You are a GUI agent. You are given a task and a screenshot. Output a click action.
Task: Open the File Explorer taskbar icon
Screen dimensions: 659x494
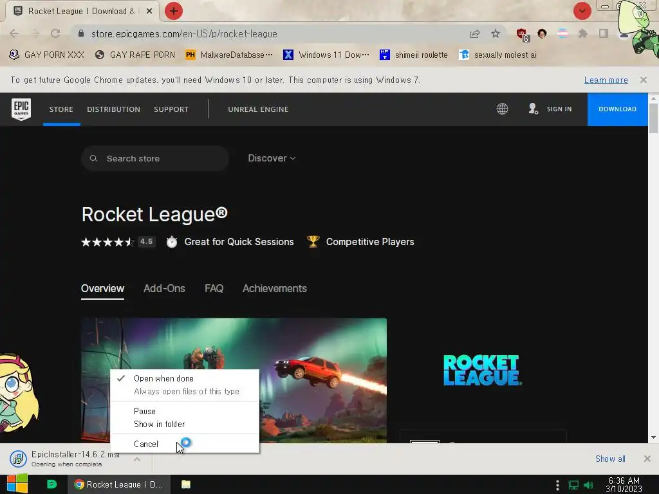186,484
